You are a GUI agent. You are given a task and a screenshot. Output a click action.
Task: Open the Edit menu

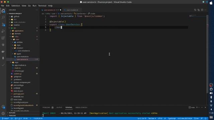[x=8, y=6]
